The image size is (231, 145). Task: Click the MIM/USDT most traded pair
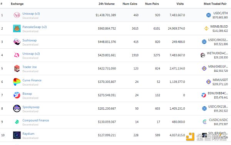click(x=220, y=80)
